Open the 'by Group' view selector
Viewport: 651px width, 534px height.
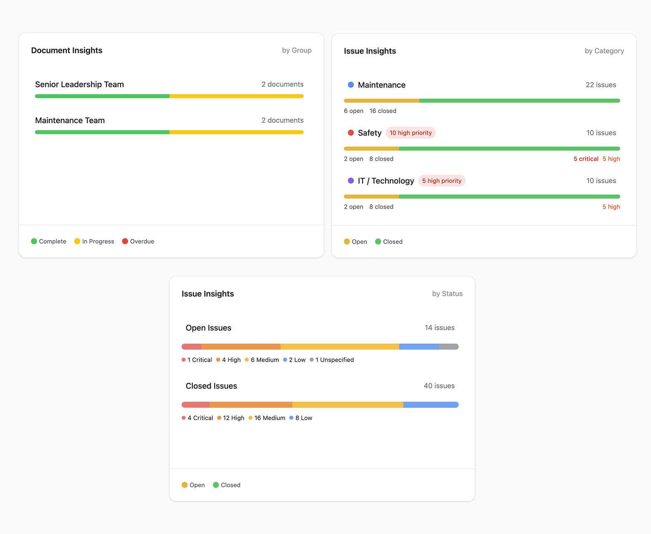pos(297,50)
